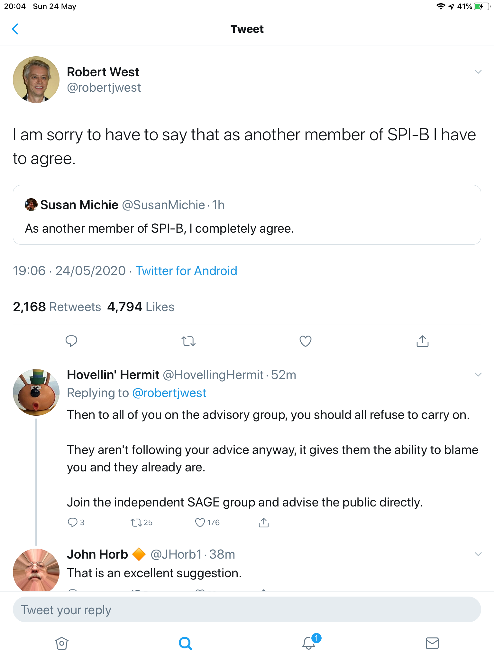The height and width of the screenshot is (659, 494).
Task: Expand Hovellin' Hermit reply options chevron
Action: click(x=478, y=375)
